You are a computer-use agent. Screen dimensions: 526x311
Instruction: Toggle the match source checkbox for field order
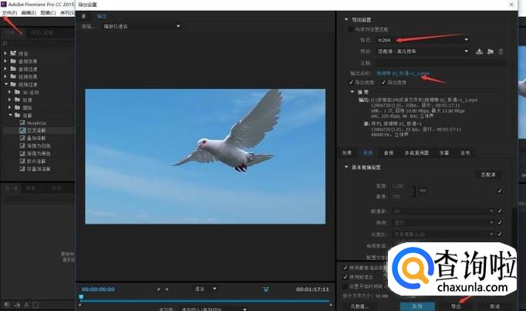click(x=500, y=222)
